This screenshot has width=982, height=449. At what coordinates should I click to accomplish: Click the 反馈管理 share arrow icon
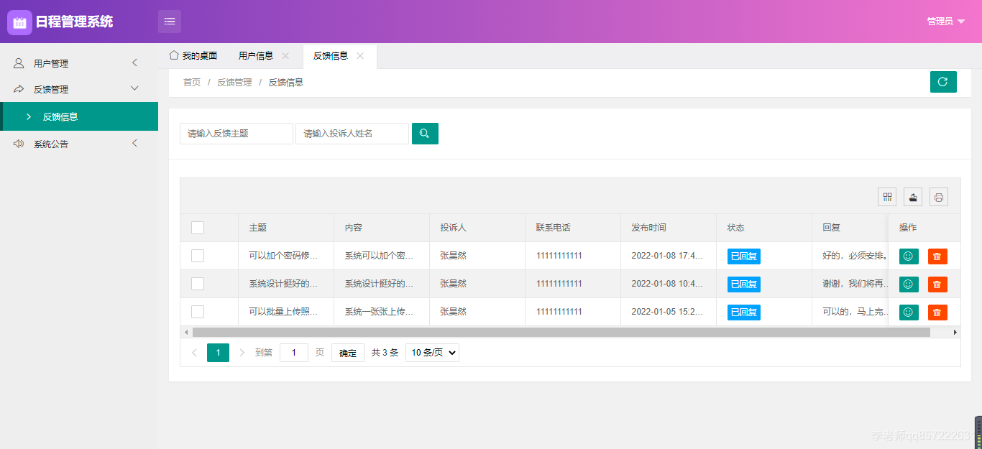tap(19, 89)
